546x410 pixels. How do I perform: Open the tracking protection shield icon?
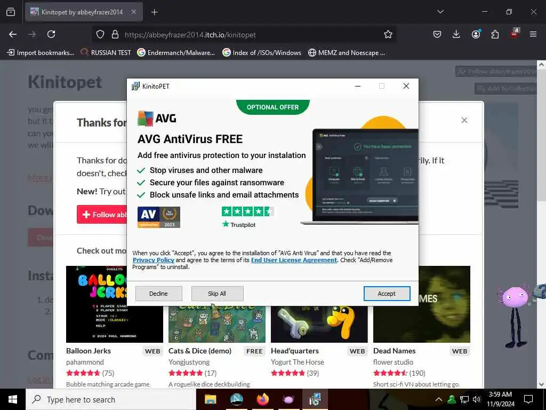[x=100, y=35]
